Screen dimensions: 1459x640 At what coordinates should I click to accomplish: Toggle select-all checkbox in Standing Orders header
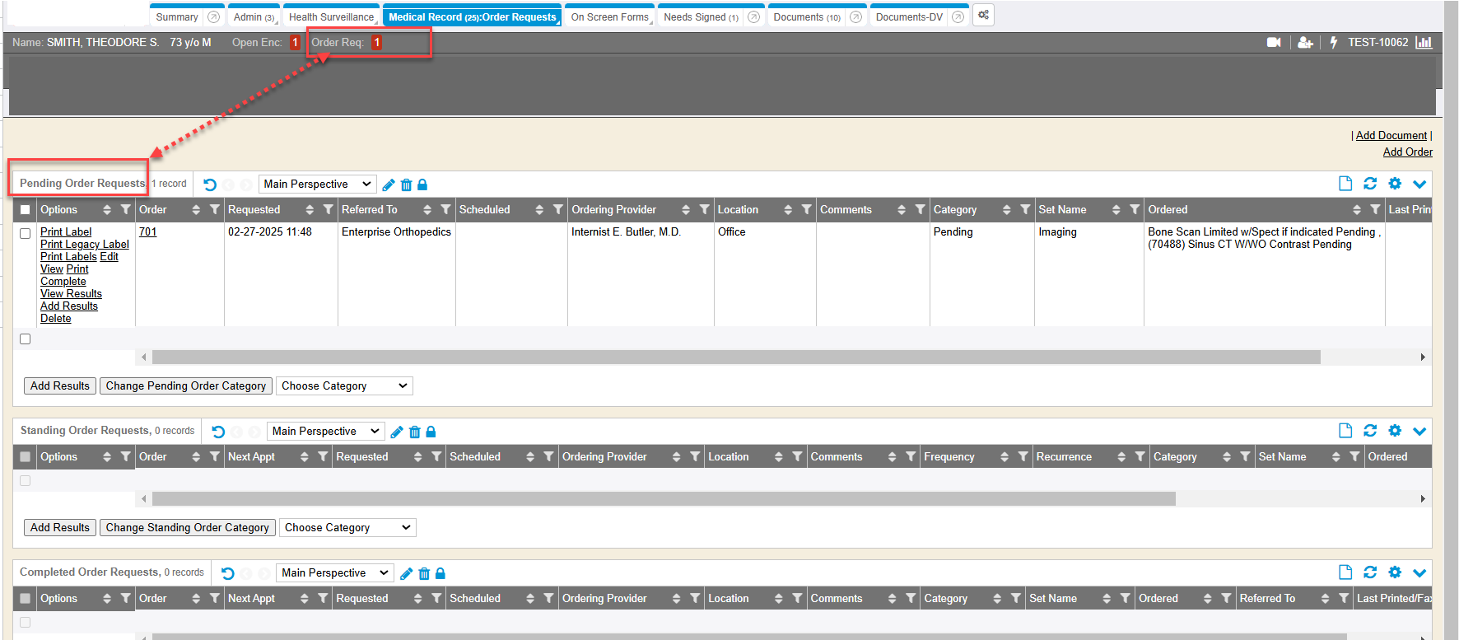[x=25, y=457]
